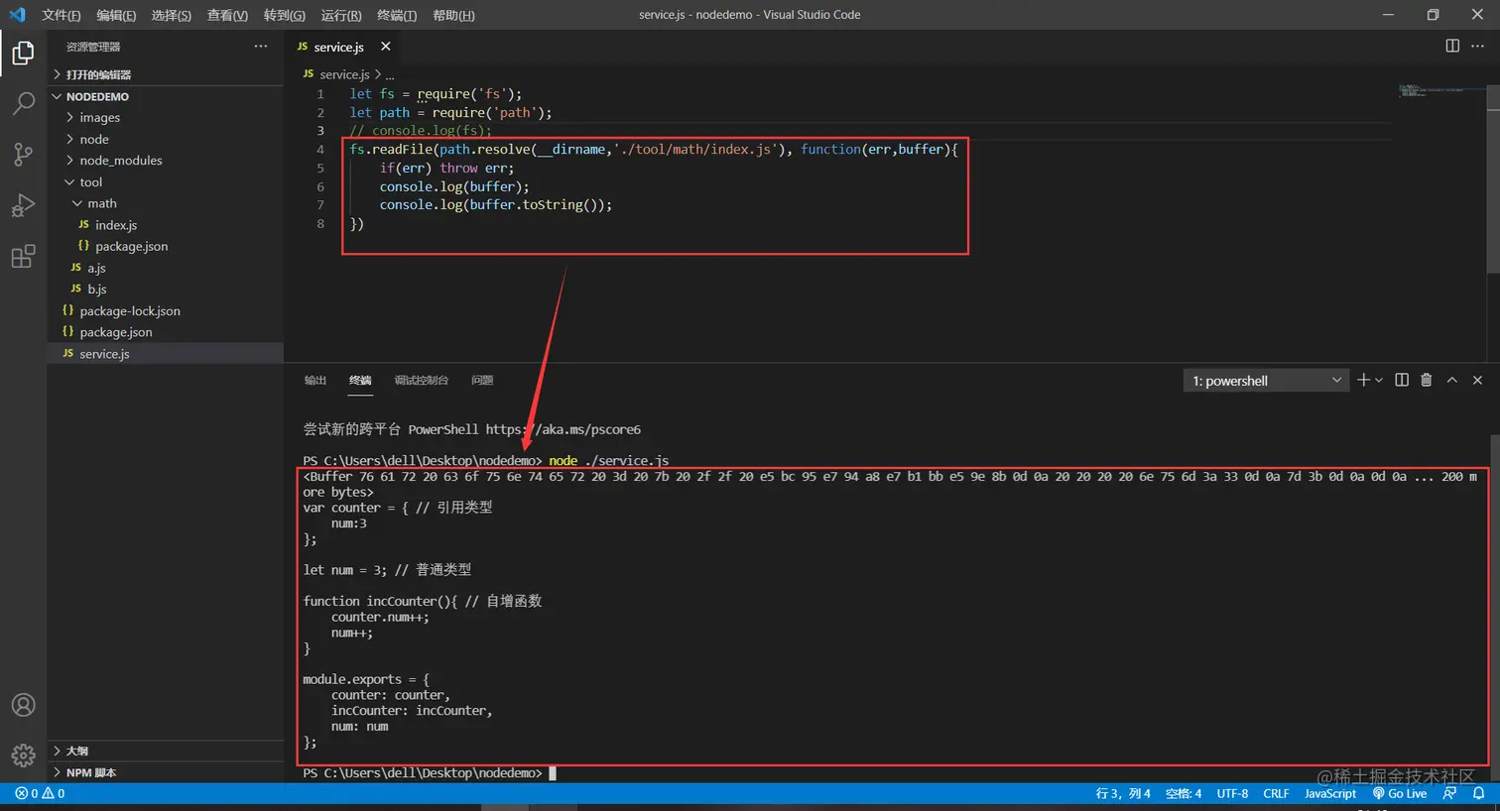Expand the Outline section
The height and width of the screenshot is (811, 1500).
[x=166, y=751]
